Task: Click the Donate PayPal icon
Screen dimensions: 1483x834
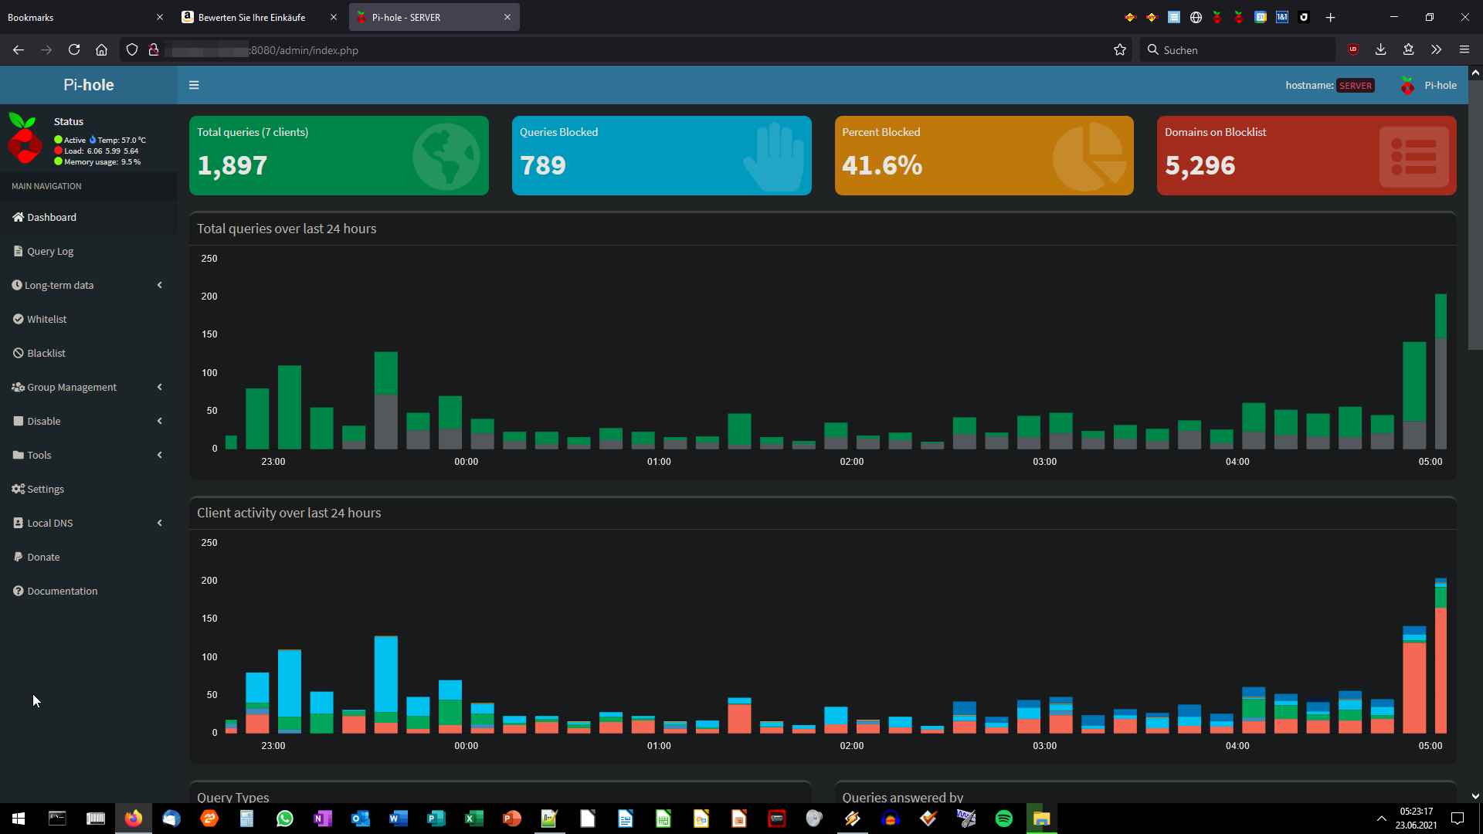Action: [x=18, y=557]
